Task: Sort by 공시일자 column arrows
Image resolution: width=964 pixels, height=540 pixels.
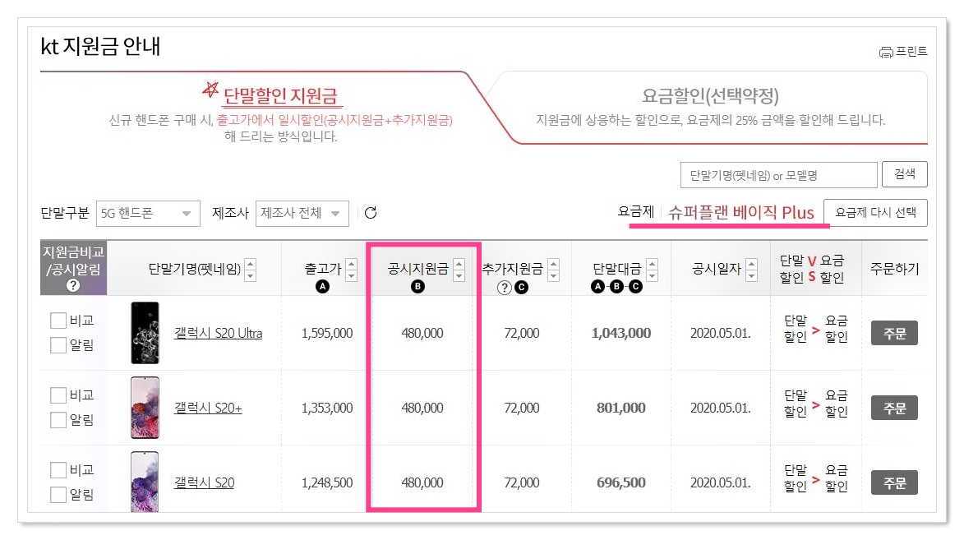Action: tap(751, 270)
